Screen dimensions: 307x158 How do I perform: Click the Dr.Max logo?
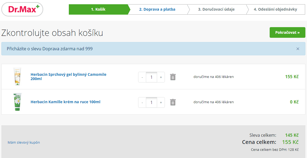coord(22,9)
